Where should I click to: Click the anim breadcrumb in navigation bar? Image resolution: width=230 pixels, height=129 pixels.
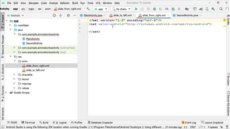48,9
